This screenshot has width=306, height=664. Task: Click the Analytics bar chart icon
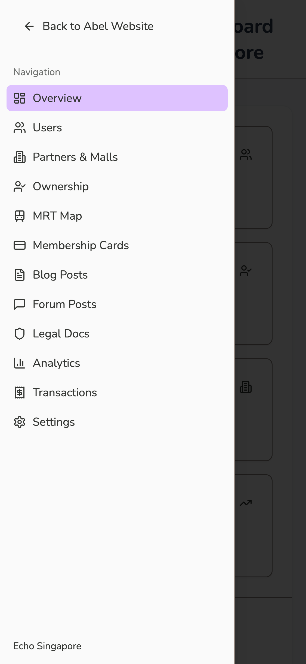(x=20, y=363)
